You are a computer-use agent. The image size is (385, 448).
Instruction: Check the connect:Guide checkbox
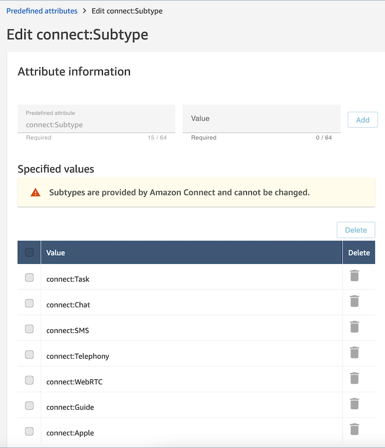[x=29, y=406]
